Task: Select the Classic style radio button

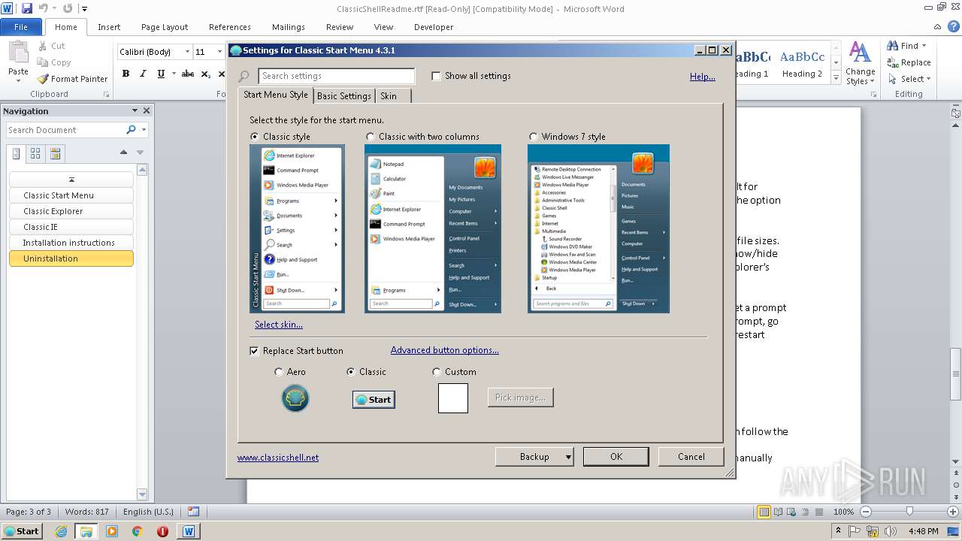Action: pos(255,137)
